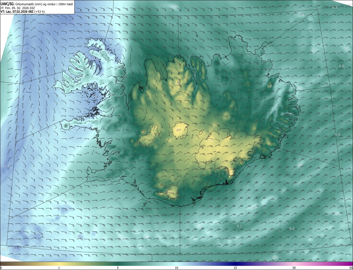Click the '9.6' value south of the coast
This screenshot has width=353, height=270.
click(199, 226)
